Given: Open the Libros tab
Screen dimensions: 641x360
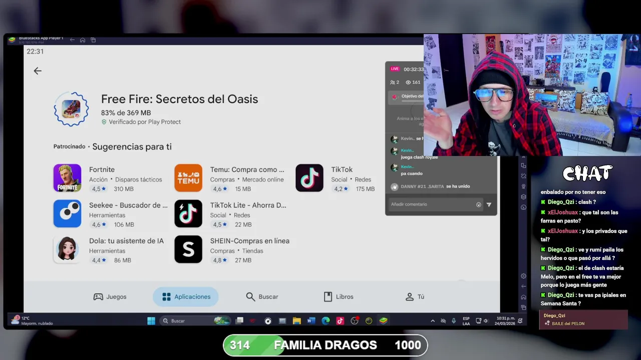Looking at the screenshot, I should click(x=339, y=296).
